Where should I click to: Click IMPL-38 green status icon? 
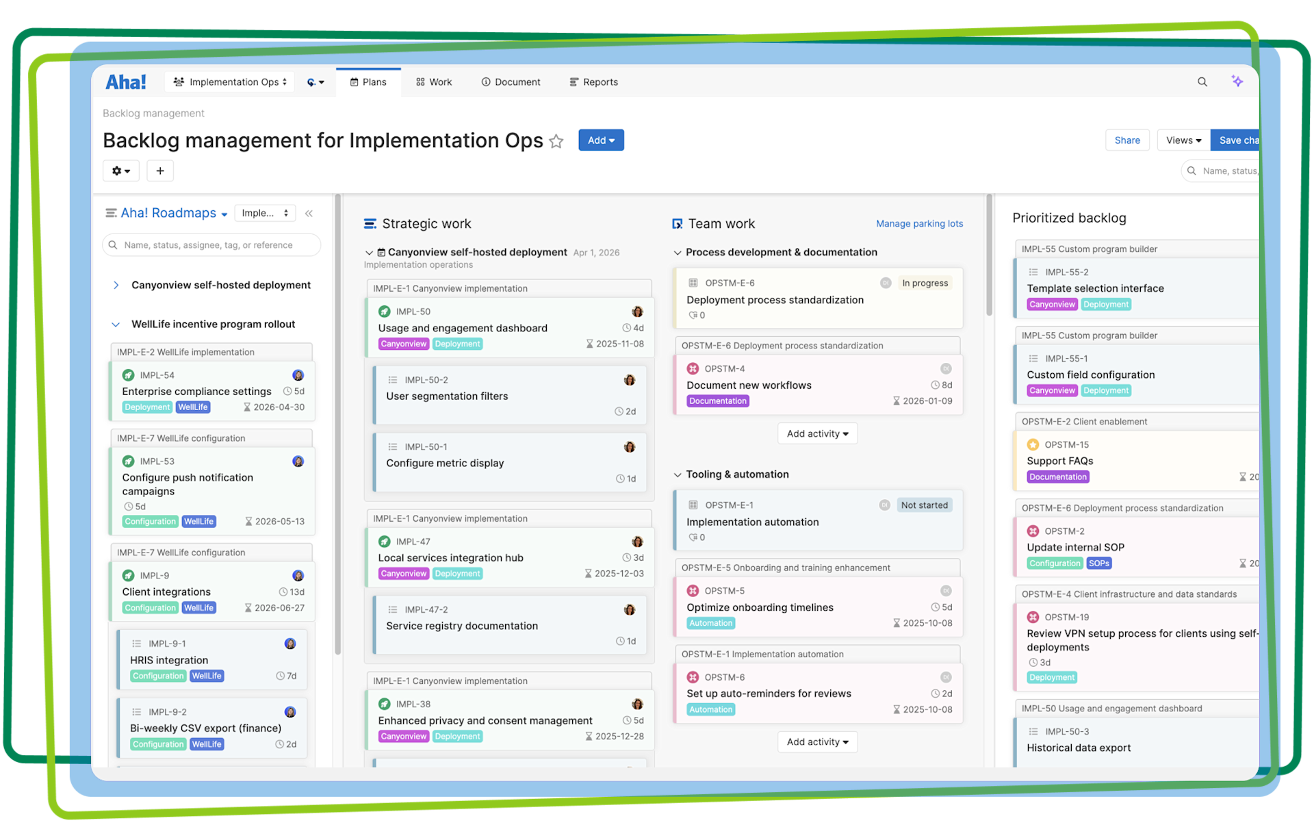coord(384,704)
